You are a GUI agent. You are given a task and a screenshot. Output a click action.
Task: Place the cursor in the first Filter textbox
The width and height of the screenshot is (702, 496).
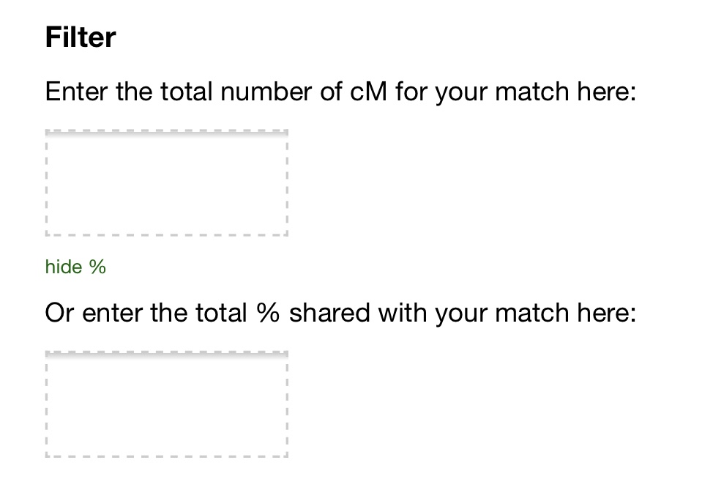pyautogui.click(x=166, y=183)
